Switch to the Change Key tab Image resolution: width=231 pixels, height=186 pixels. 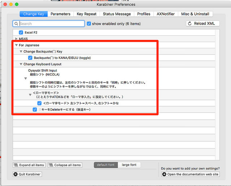click(x=34, y=14)
